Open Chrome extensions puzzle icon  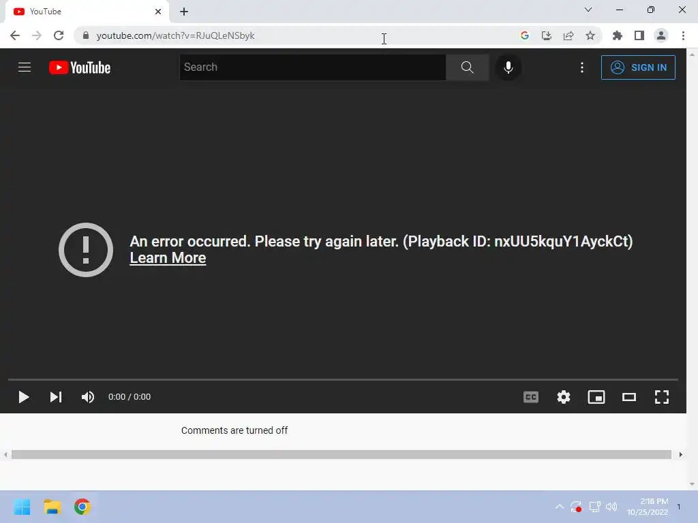[617, 35]
